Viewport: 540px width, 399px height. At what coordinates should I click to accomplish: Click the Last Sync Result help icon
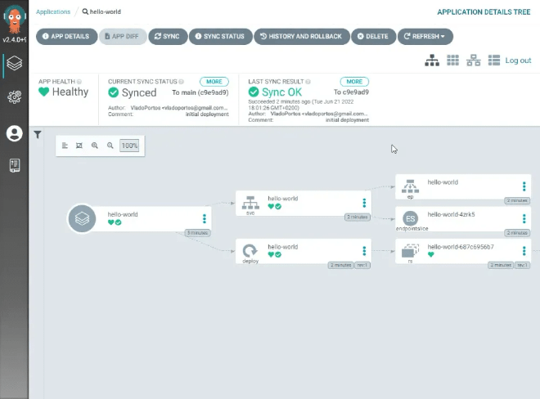click(x=308, y=82)
